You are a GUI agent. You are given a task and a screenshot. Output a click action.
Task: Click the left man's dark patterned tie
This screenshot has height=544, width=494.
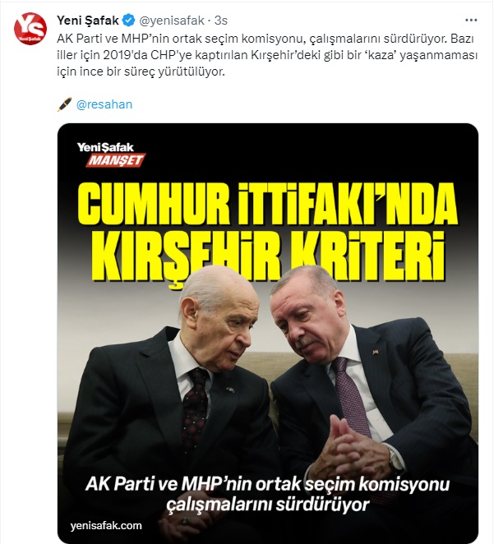tap(195, 406)
